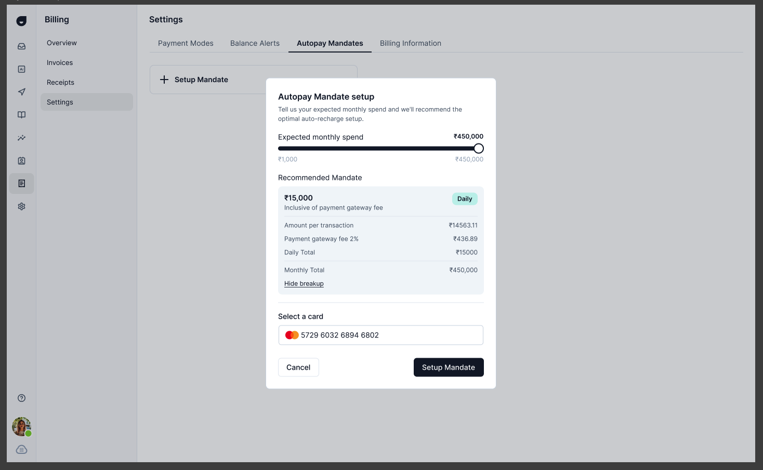Click the ₹14563.11 amount value
The image size is (763, 470).
point(463,225)
